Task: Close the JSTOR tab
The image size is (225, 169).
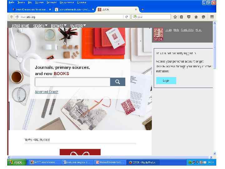Action: (136, 9)
